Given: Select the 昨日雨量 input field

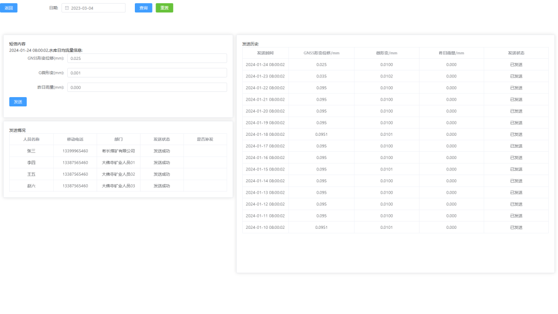Looking at the screenshot, I should click(x=147, y=87).
